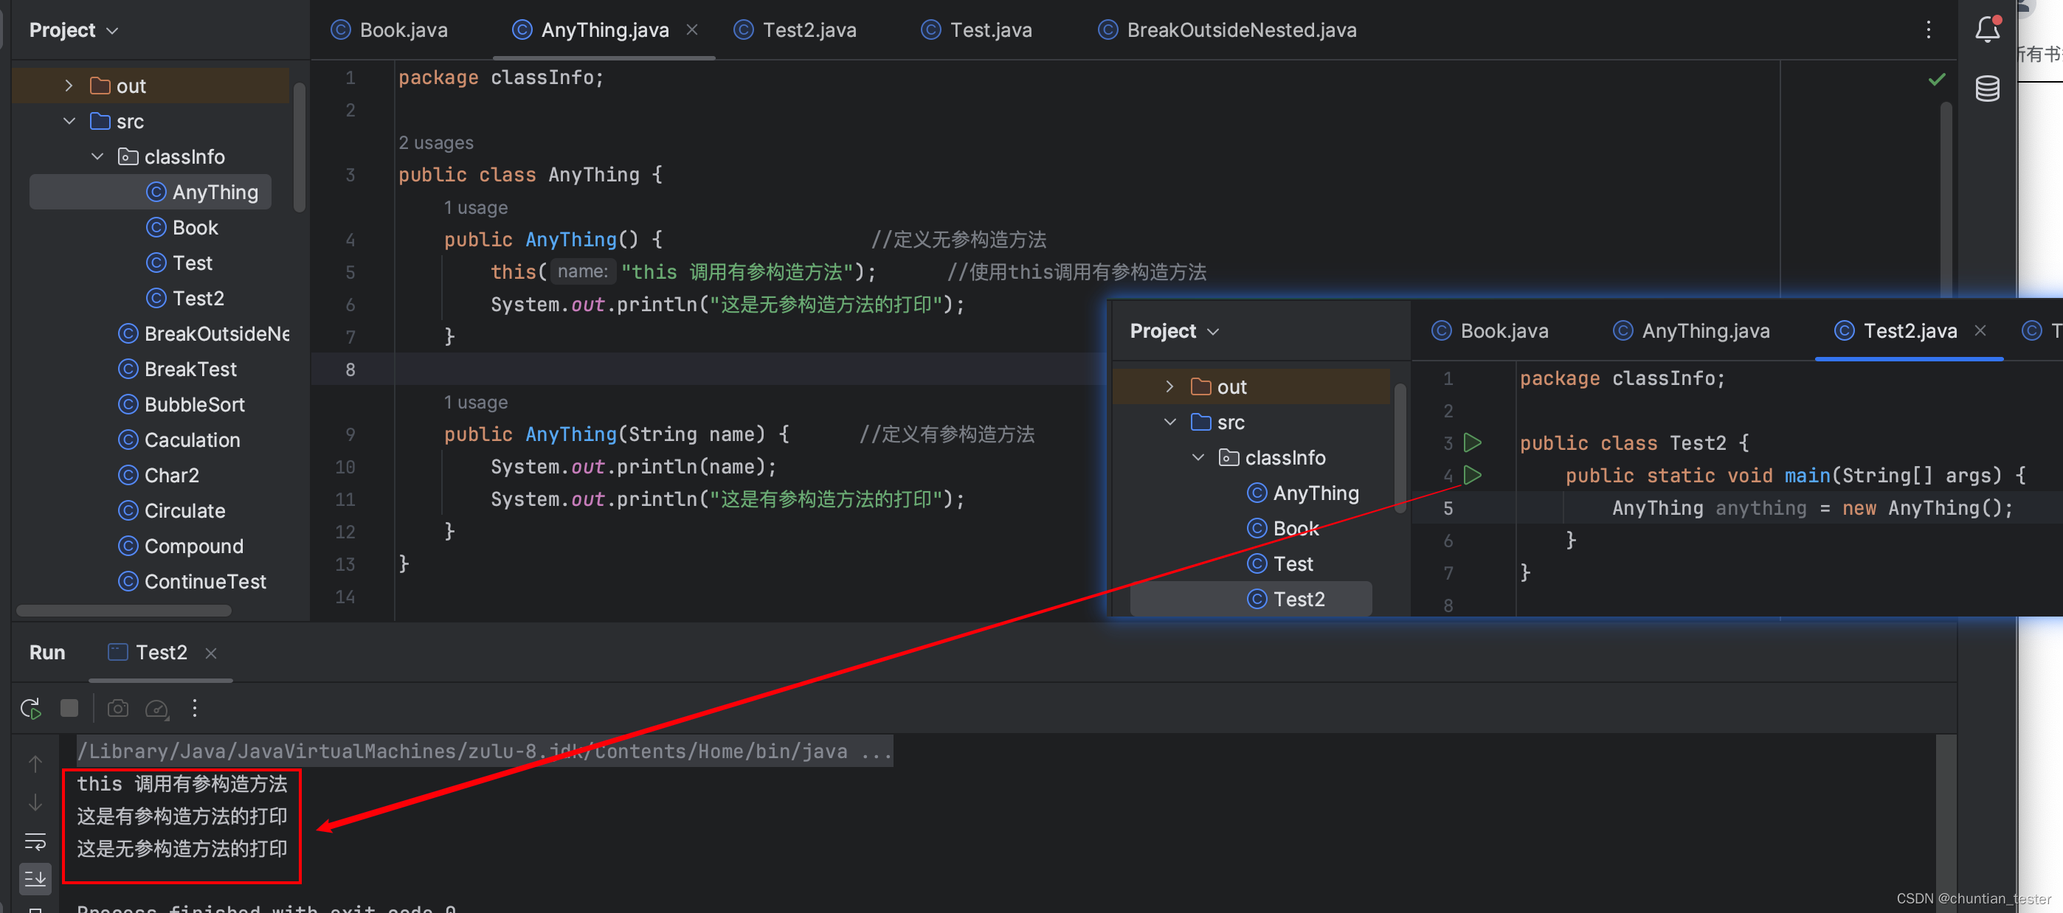This screenshot has height=913, width=2063.
Task: Click the '2 usages' hint above AnyThing class
Action: click(435, 142)
